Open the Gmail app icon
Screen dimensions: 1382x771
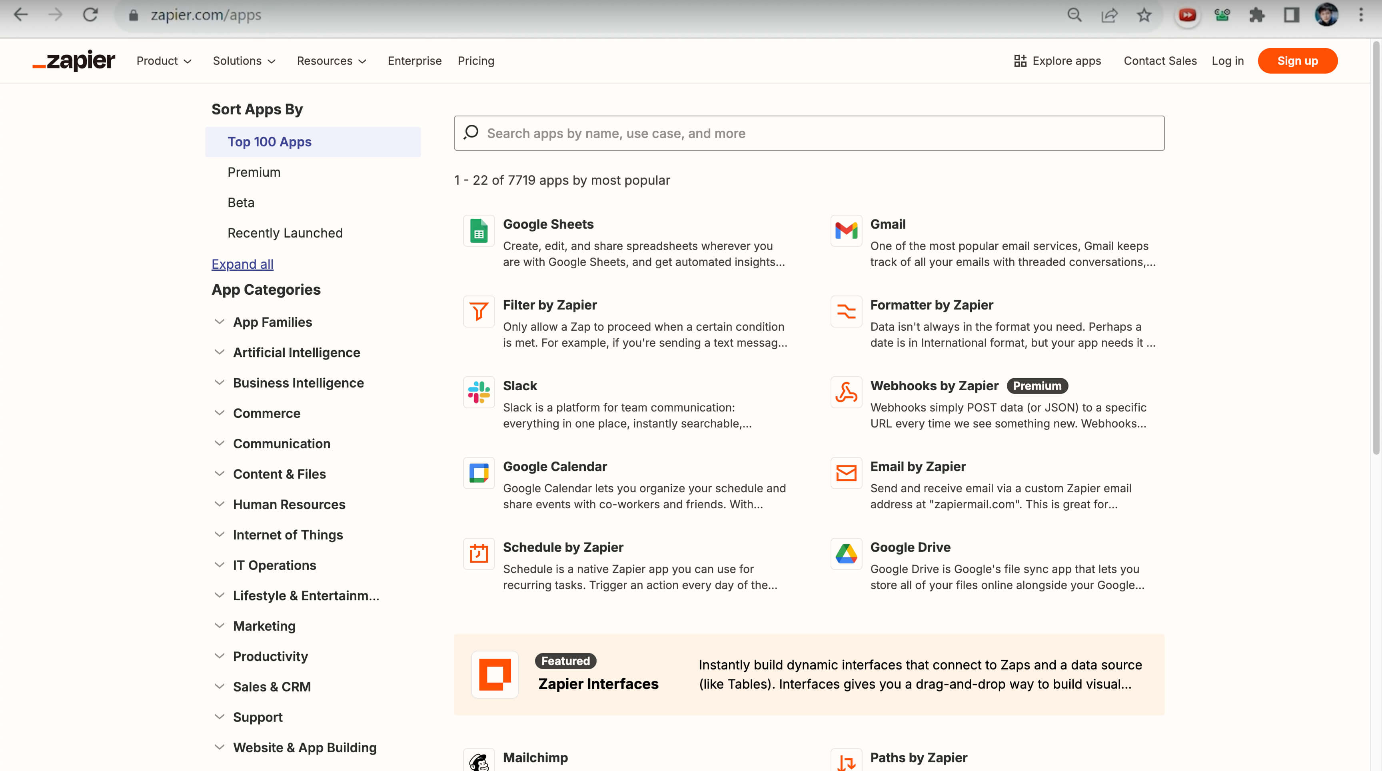(846, 231)
